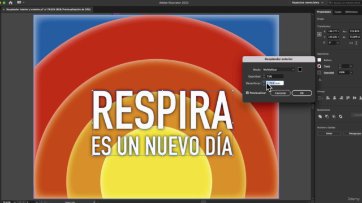Click the Intersect pathfinder icon
Image resolution: width=362 pixels, height=203 pixels.
click(334, 117)
